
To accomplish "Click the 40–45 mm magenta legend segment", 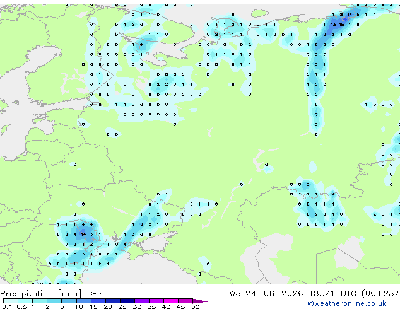I will [x=171, y=301].
